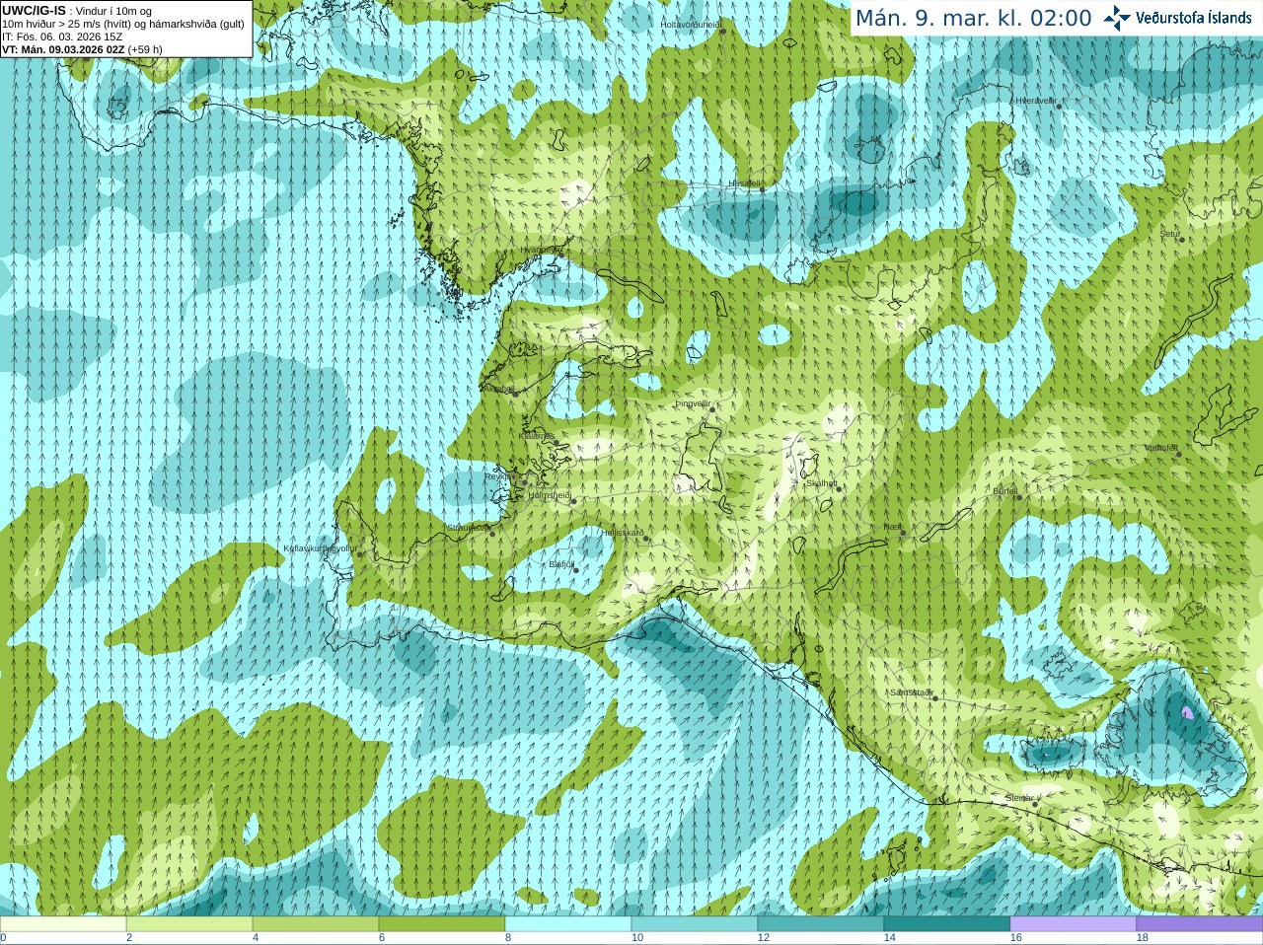Click the IT: Fös. 06.03.2026 15Z line
This screenshot has height=945, width=1263.
[62, 36]
